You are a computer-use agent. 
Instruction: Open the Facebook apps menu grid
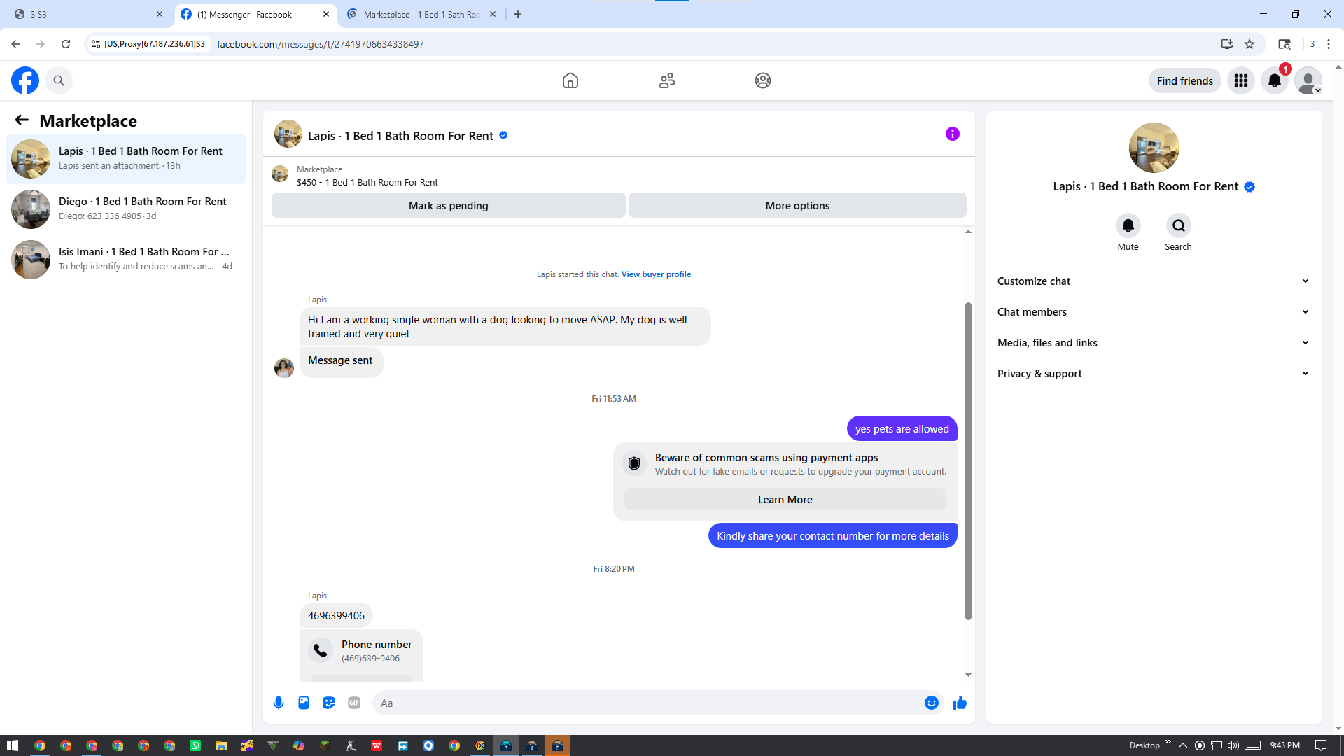pyautogui.click(x=1241, y=80)
